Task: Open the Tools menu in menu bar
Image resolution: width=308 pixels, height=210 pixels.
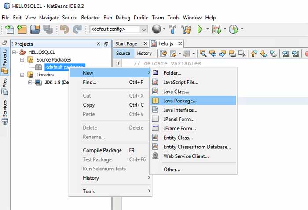Action: (x=173, y=18)
